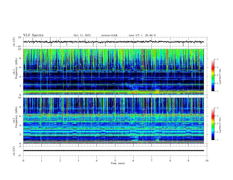Click inside the ch.1 spectrogram panel
This screenshot has width=233, height=180.
click(x=113, y=72)
